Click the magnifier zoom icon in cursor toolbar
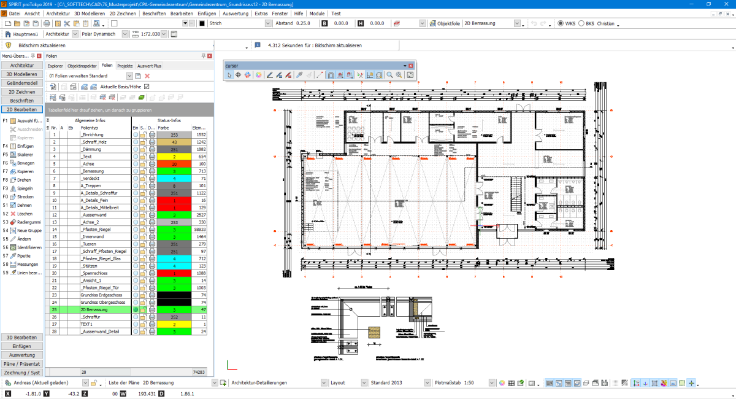The image size is (736, 399). [x=389, y=75]
